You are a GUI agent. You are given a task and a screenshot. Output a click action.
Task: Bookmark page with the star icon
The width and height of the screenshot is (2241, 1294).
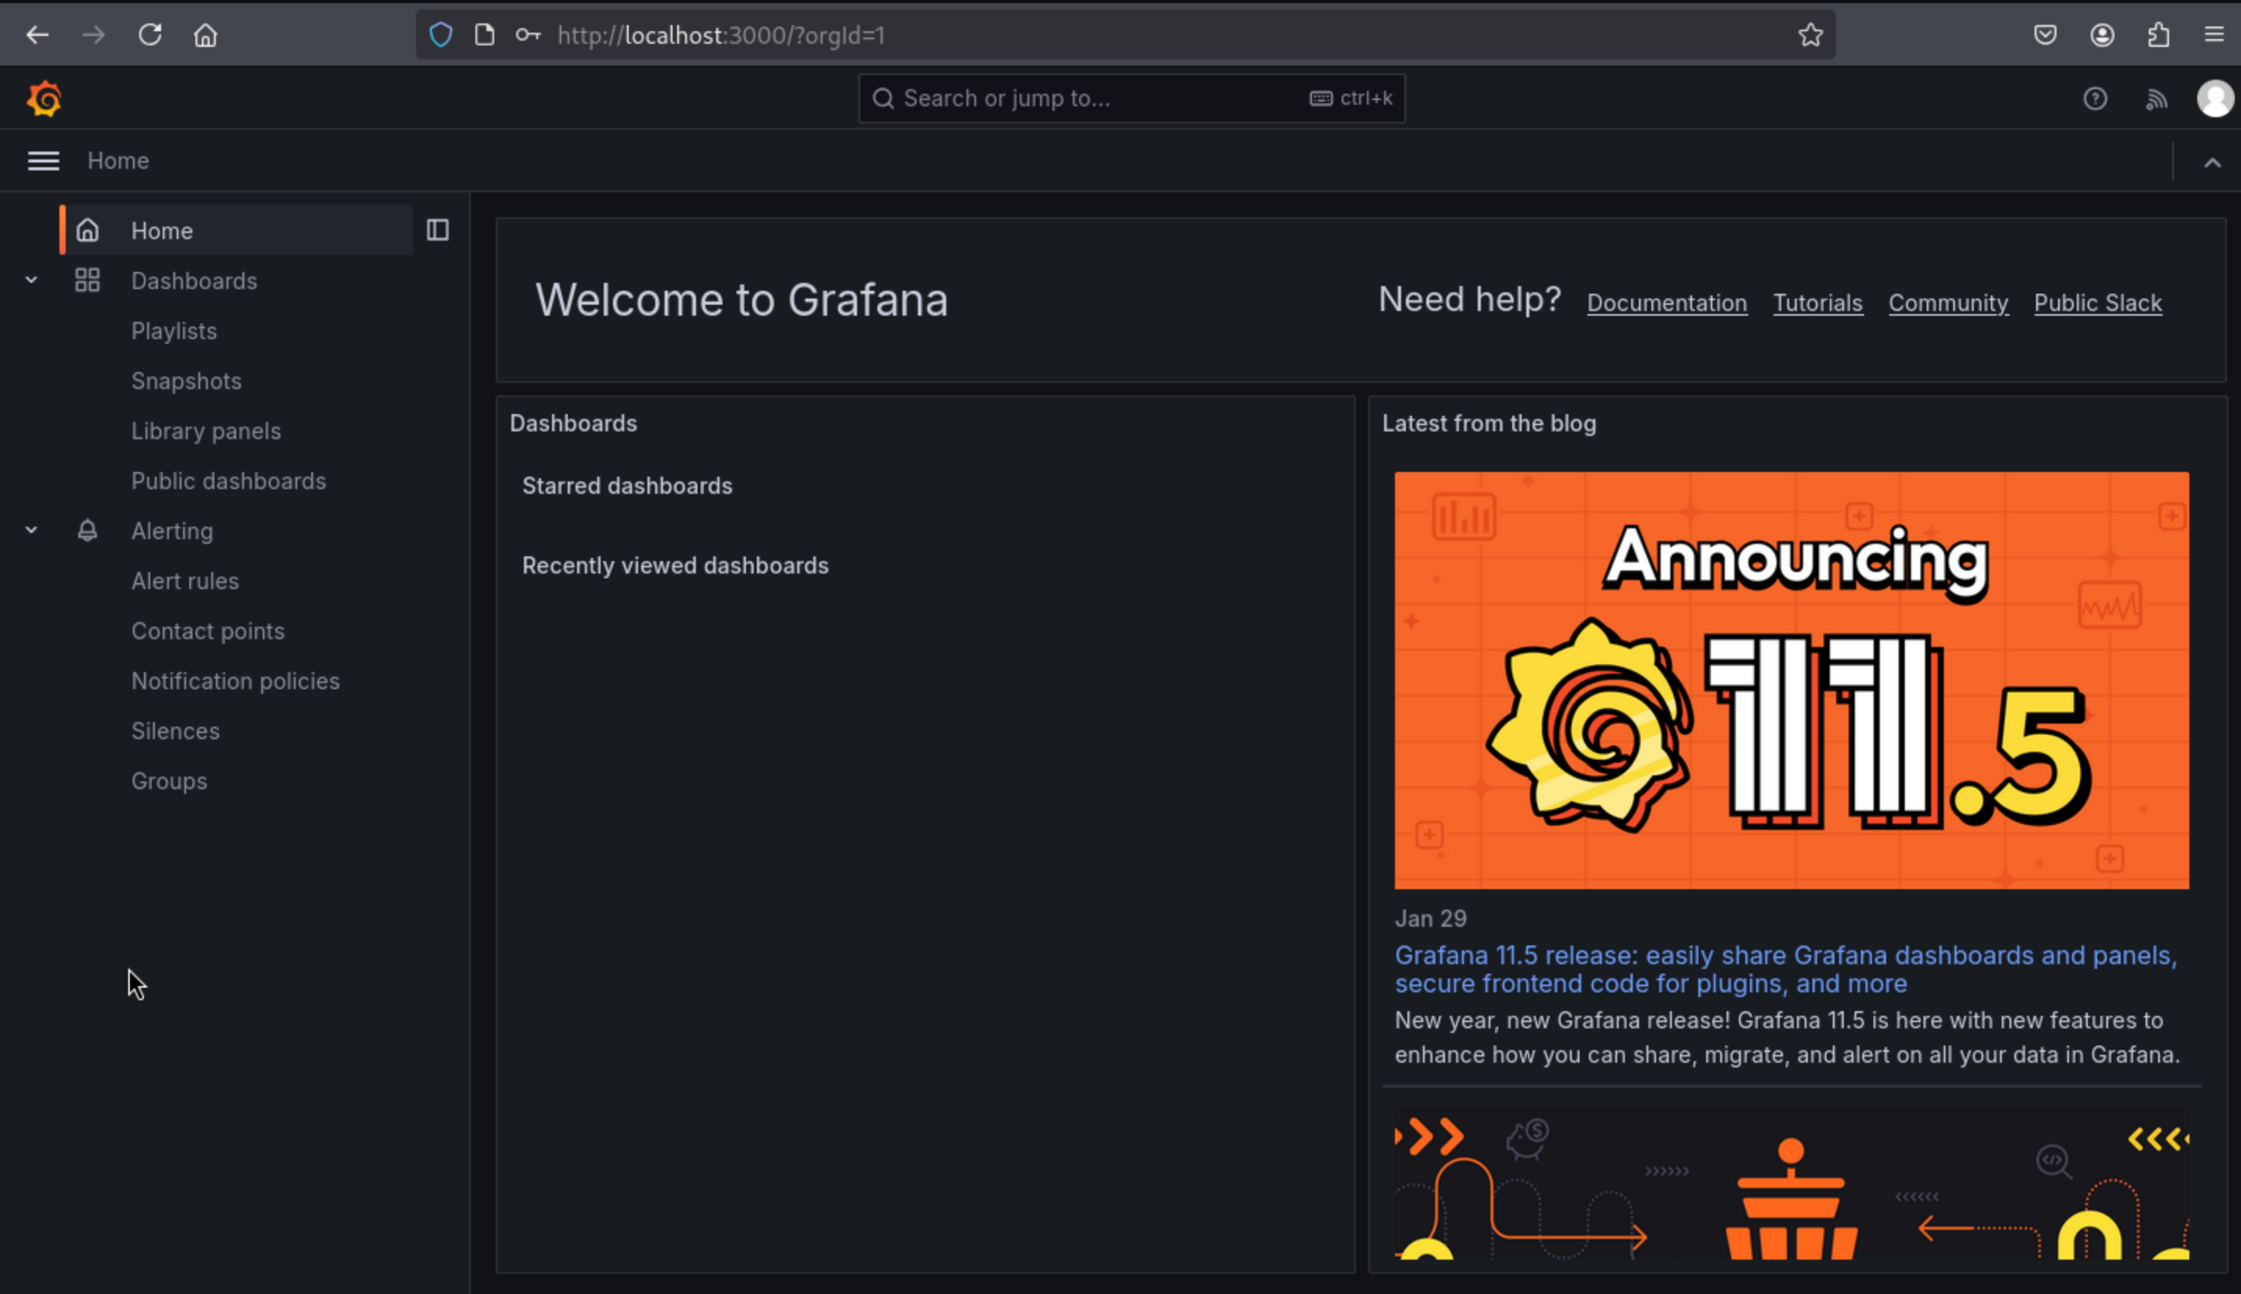coord(1809,35)
